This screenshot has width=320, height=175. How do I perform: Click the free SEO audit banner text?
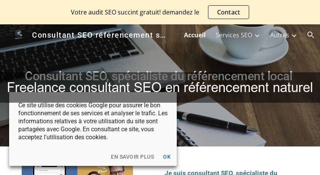pos(135,12)
